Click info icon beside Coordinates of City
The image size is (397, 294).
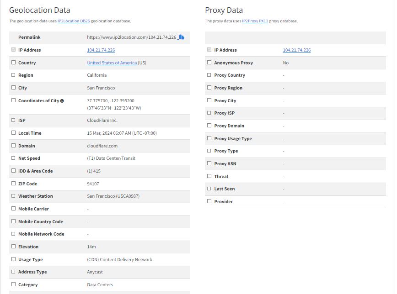(62, 101)
